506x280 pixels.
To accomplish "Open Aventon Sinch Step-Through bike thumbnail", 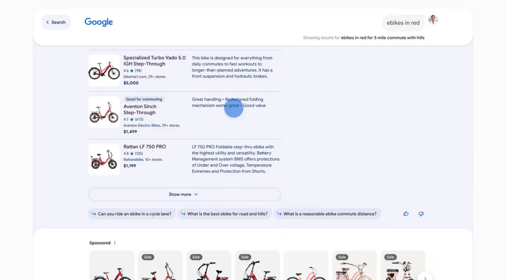I will tap(104, 112).
